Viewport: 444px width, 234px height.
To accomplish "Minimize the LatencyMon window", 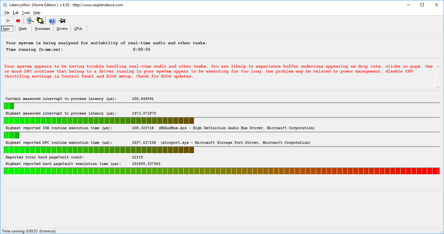I will tap(408, 5).
